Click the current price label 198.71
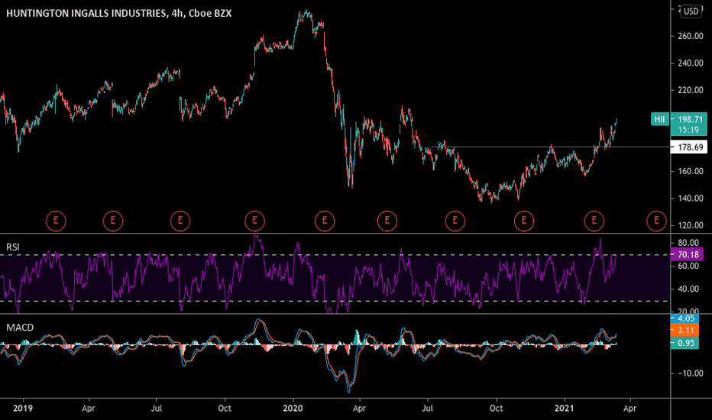Screen dimensions: 712x420 coord(689,119)
